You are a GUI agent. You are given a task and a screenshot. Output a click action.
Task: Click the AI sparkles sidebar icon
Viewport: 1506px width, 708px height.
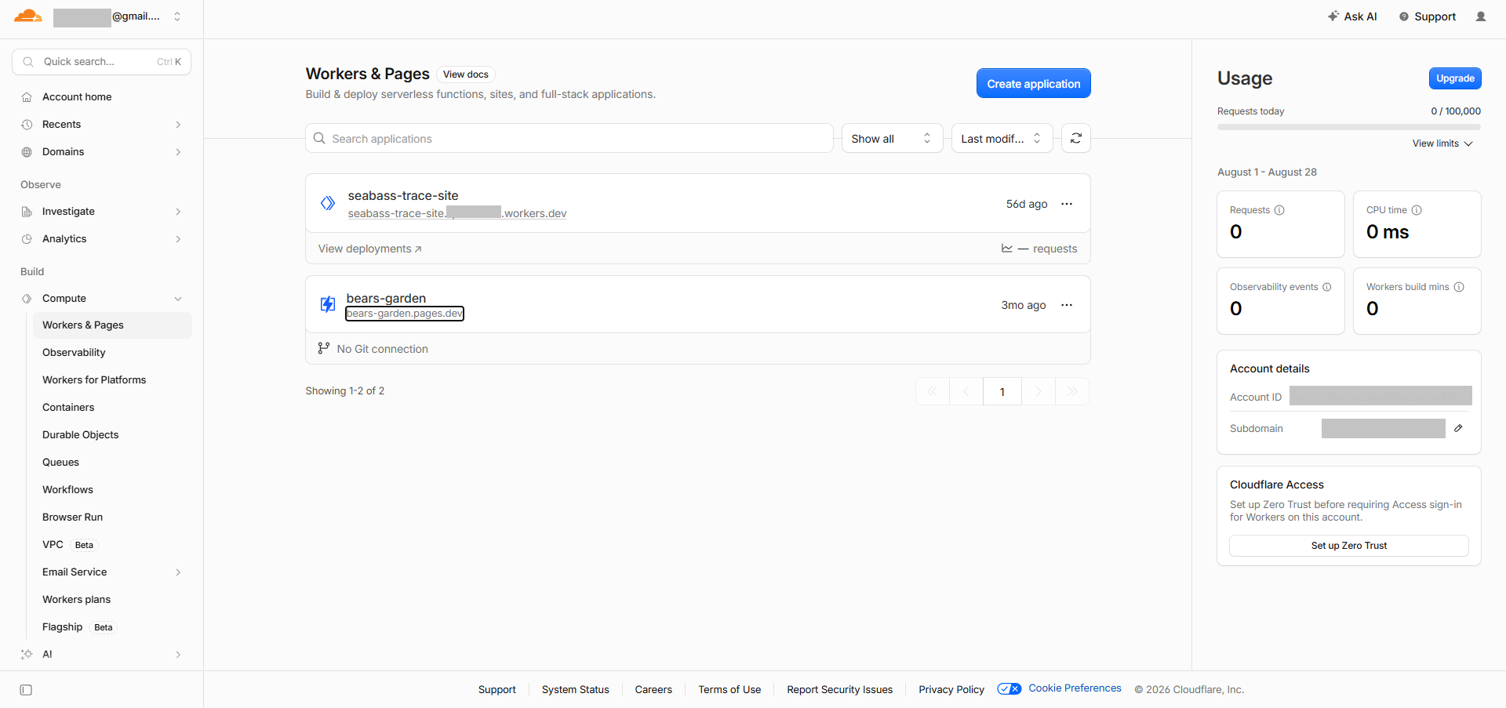[27, 655]
